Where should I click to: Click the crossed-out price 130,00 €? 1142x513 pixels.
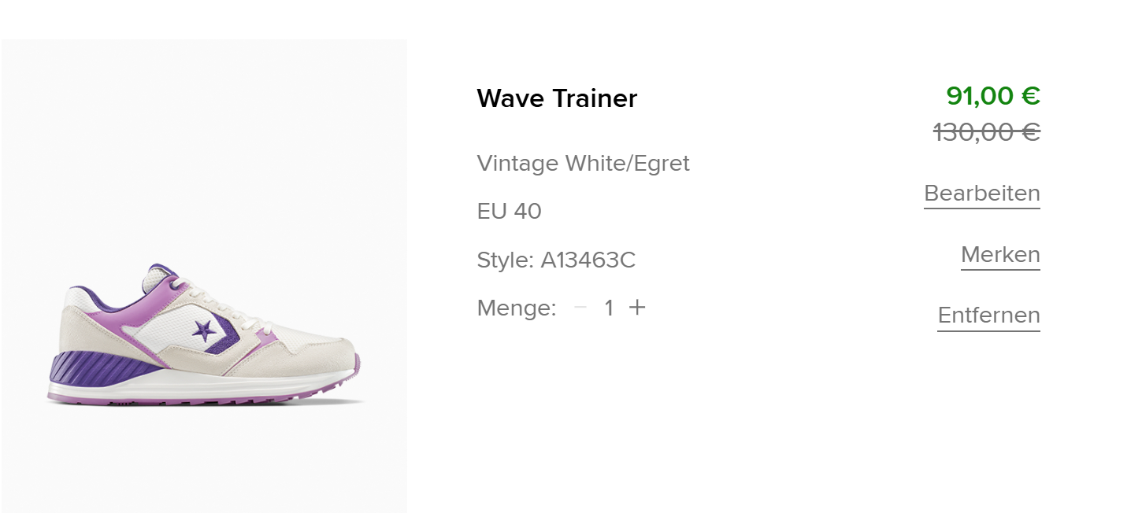987,132
